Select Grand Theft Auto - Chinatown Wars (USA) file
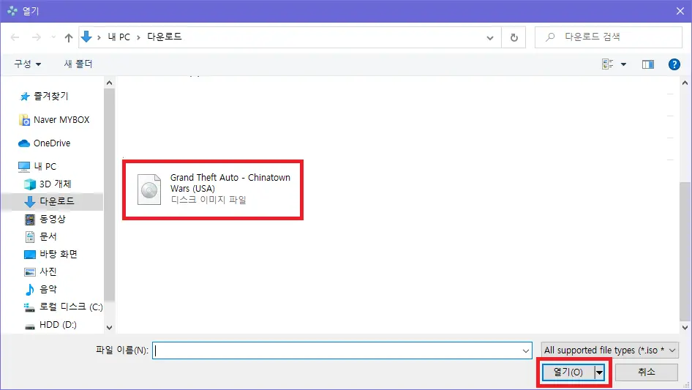692x390 pixels. (213, 190)
